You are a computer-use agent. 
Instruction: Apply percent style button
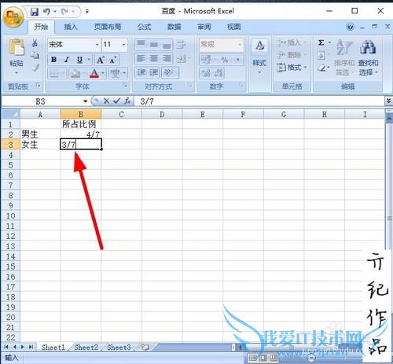pyautogui.click(x=225, y=60)
